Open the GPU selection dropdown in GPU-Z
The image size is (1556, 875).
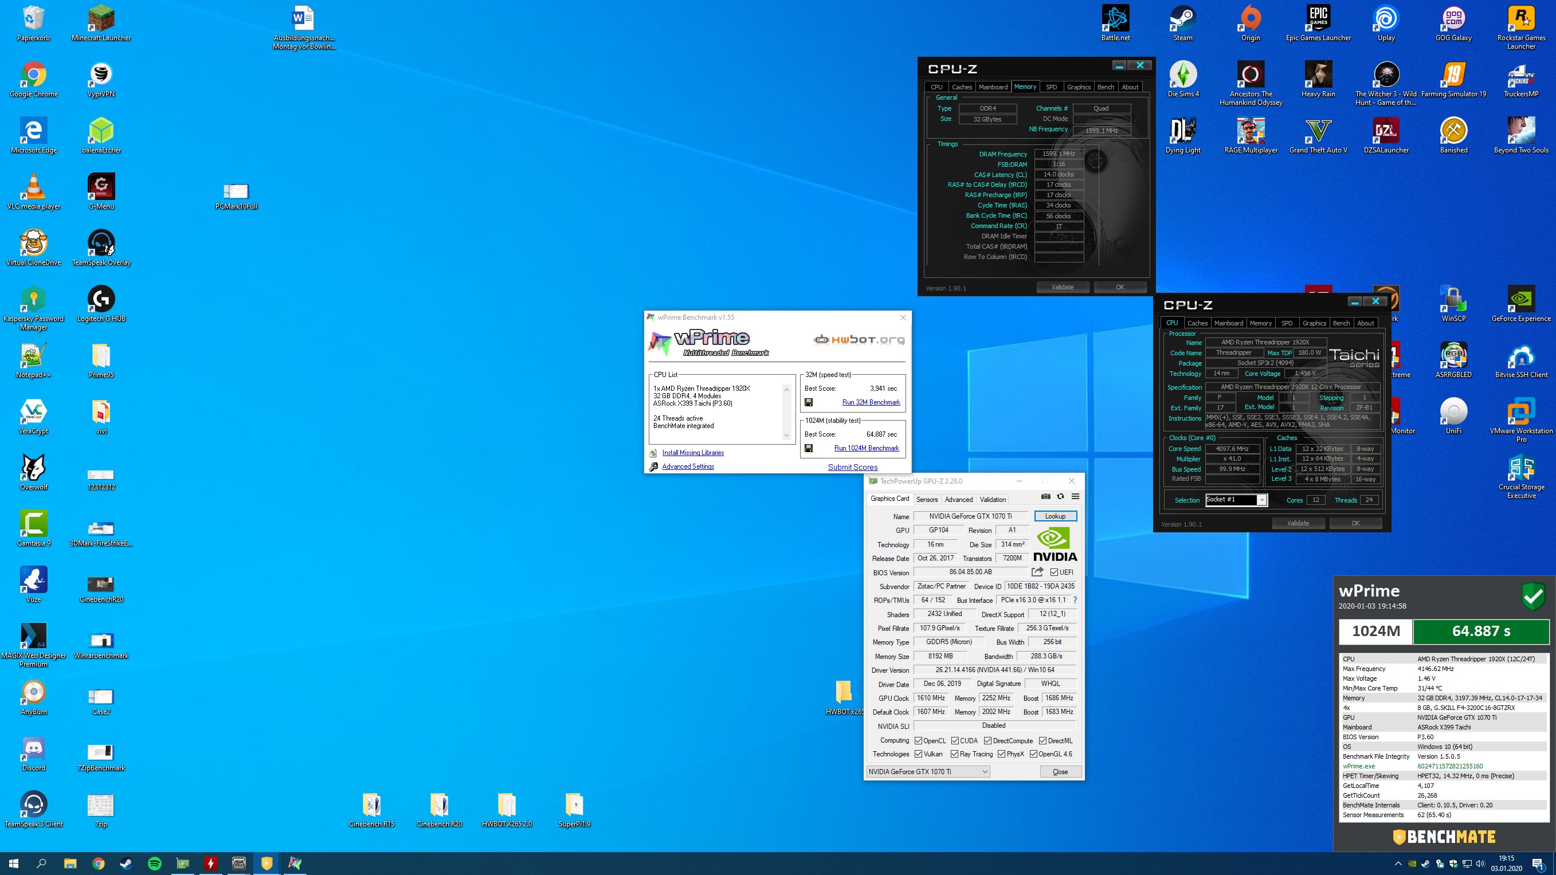pos(928,772)
